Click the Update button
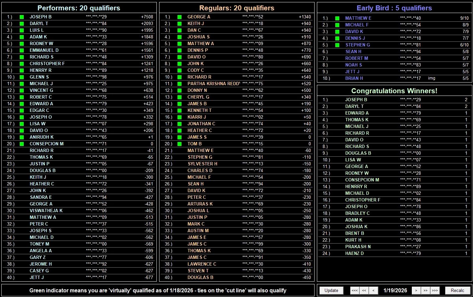This screenshot has width=473, height=297. (x=331, y=290)
